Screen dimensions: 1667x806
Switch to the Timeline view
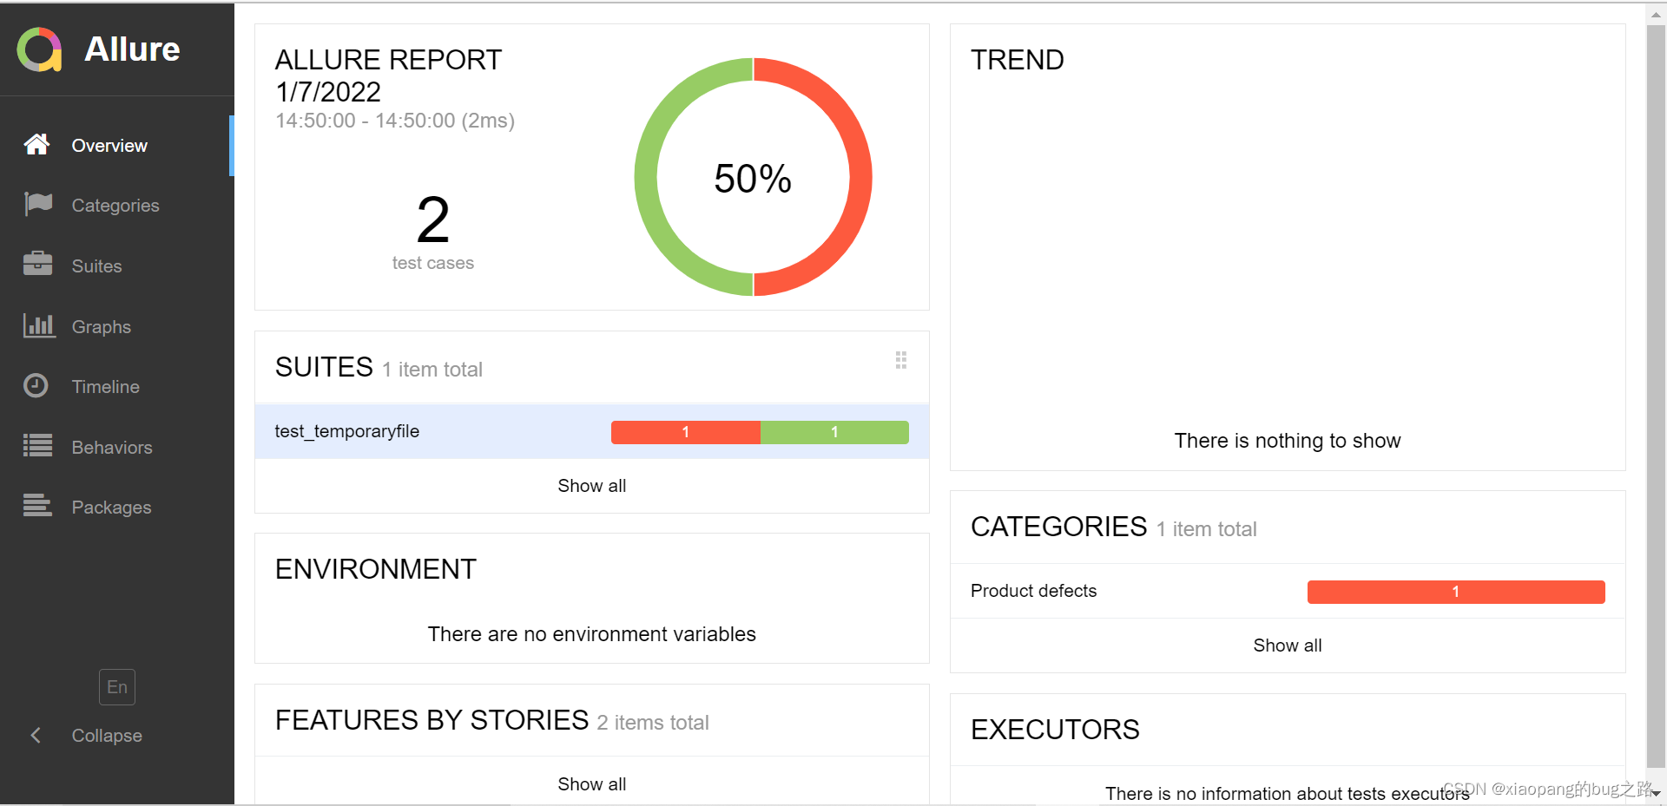(x=117, y=387)
